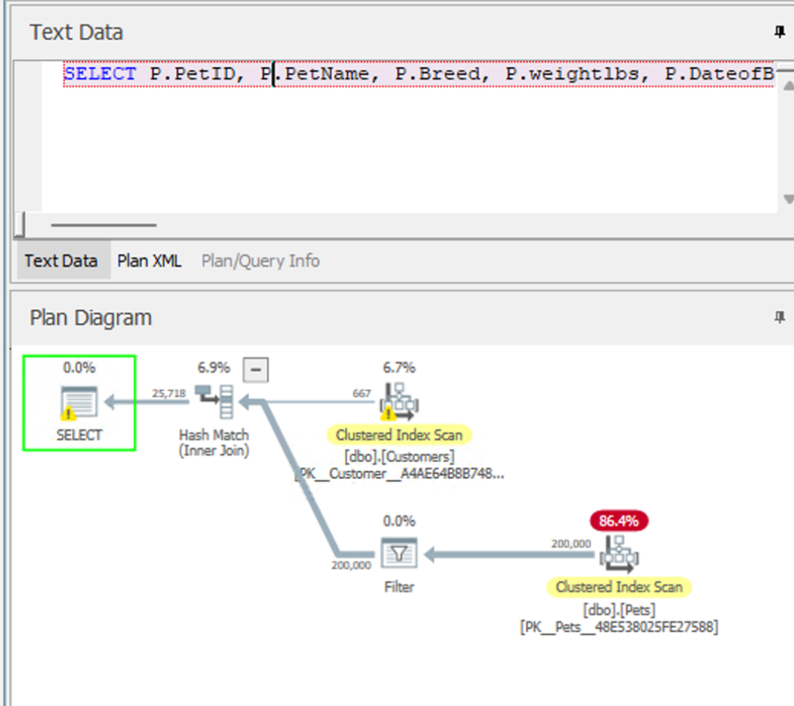Click the Hash Match (Inner Join) label

coord(214,443)
